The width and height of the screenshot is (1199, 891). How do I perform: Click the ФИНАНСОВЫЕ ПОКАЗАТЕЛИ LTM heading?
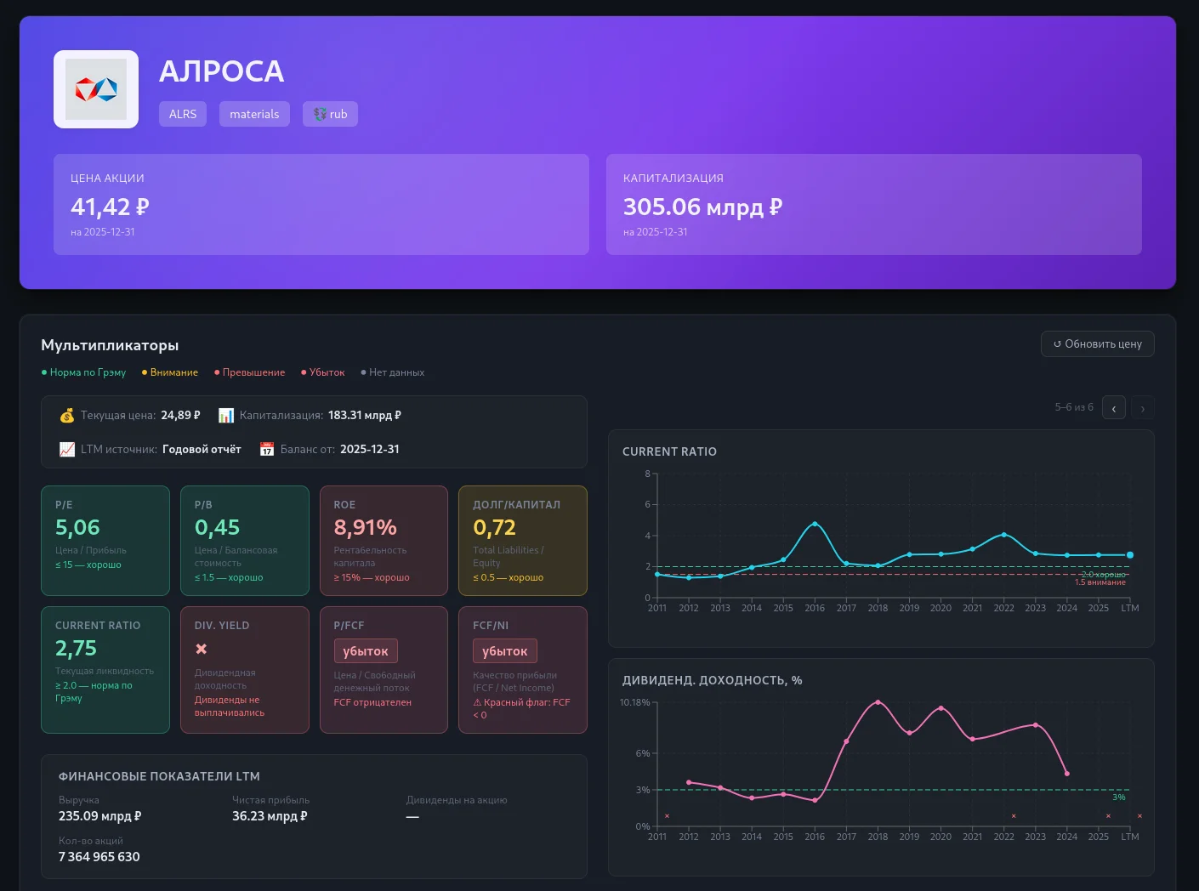(x=159, y=776)
